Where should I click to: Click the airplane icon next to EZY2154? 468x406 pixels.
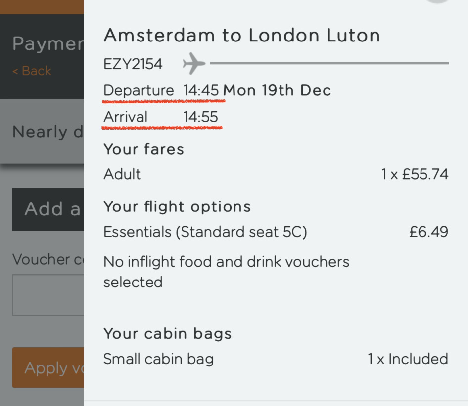(x=194, y=63)
